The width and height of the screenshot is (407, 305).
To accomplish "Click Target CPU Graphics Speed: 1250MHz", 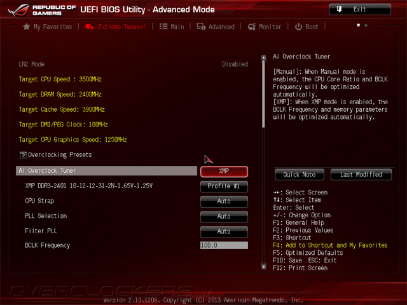I will point(72,140).
